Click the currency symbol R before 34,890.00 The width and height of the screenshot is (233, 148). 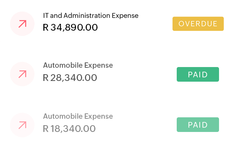(x=46, y=27)
